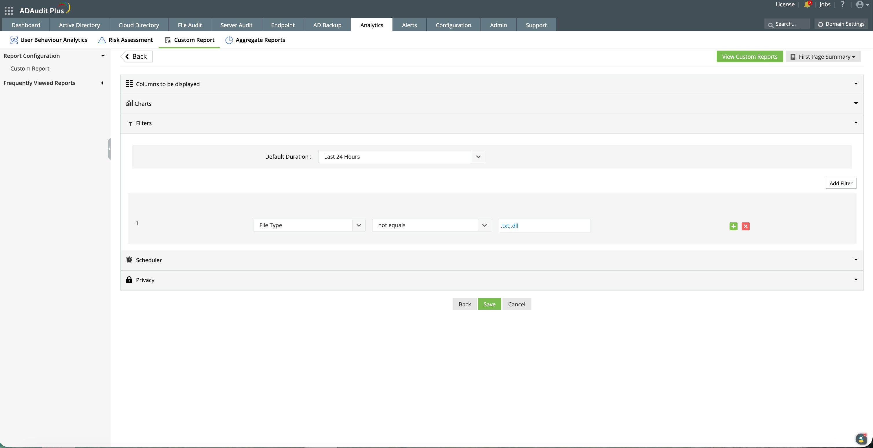873x448 pixels.
Task: Expand Frequently Viewed Reports section
Action: 102,83
